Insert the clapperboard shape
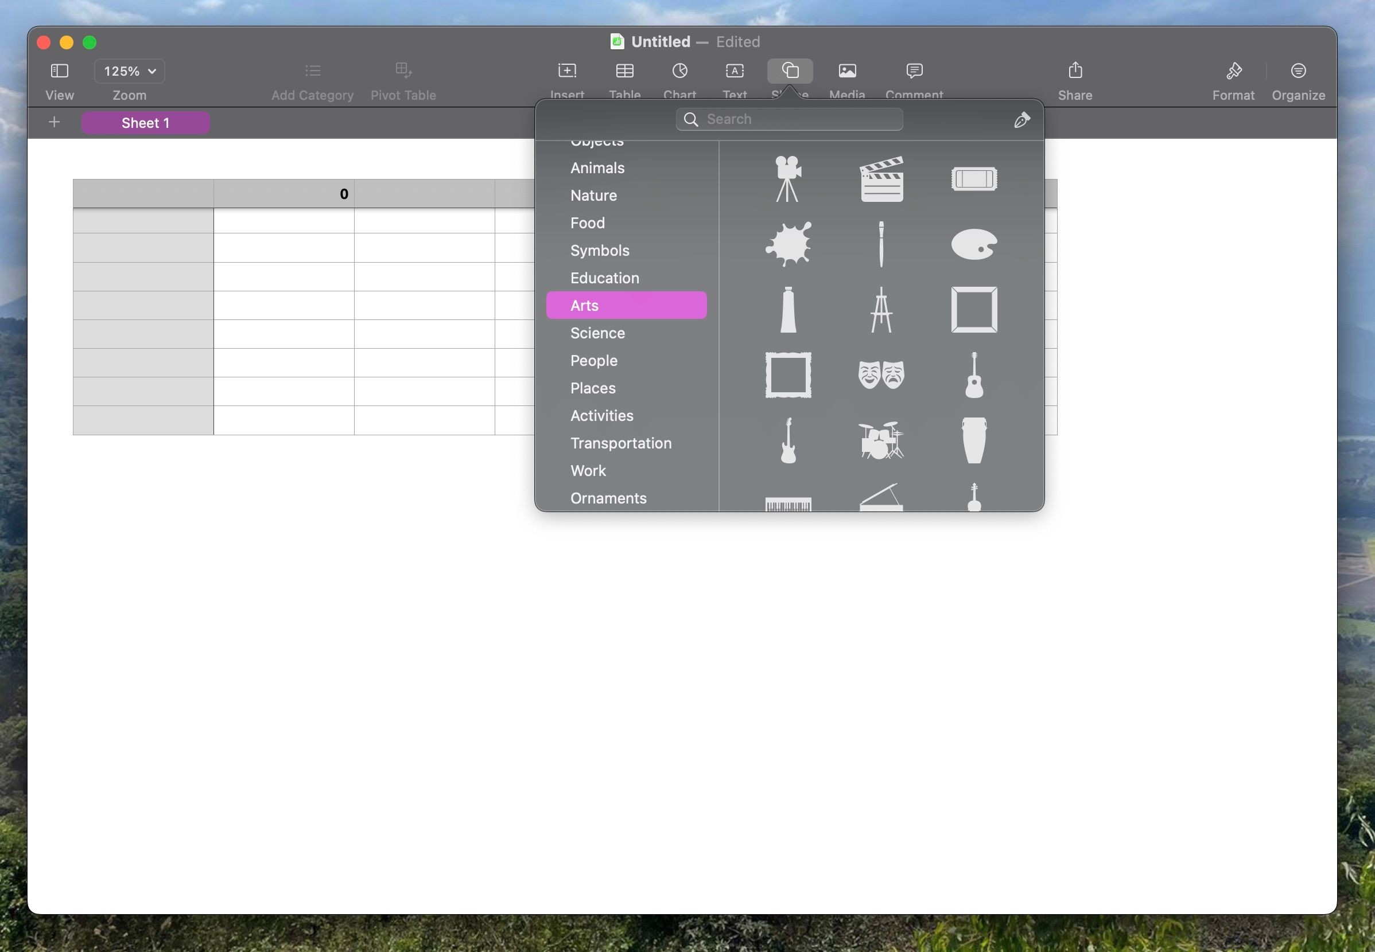Screen dimensions: 1375x952 coord(881,179)
